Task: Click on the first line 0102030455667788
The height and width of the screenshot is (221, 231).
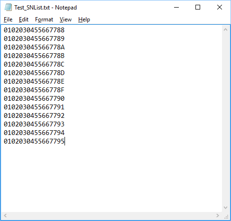Action: (34, 30)
